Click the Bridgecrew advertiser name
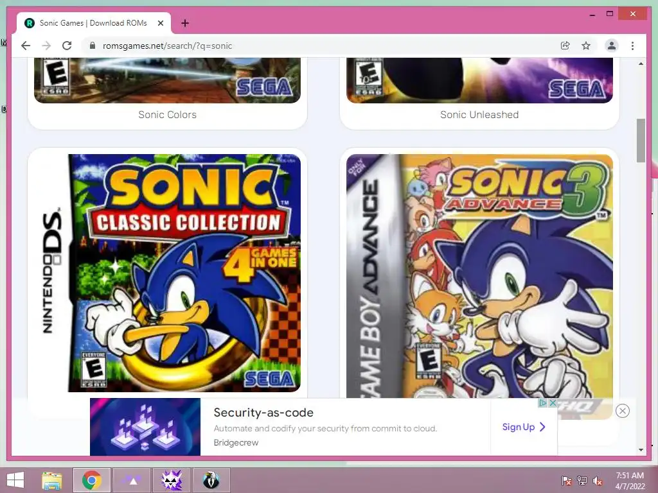The image size is (658, 493). 236,443
